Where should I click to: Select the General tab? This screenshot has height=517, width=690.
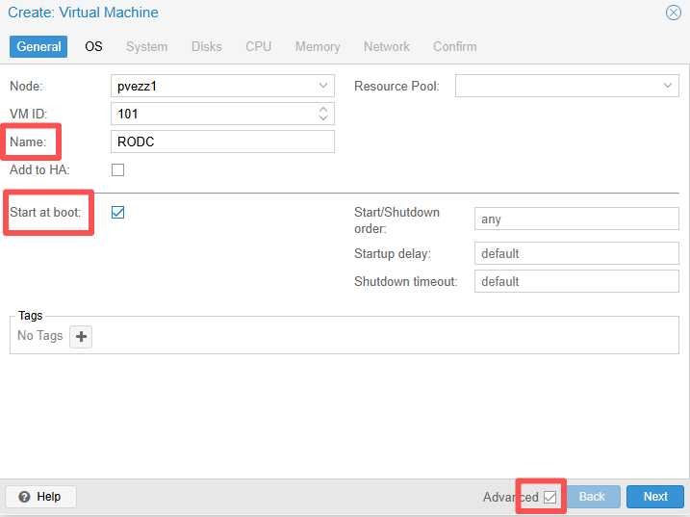[38, 46]
